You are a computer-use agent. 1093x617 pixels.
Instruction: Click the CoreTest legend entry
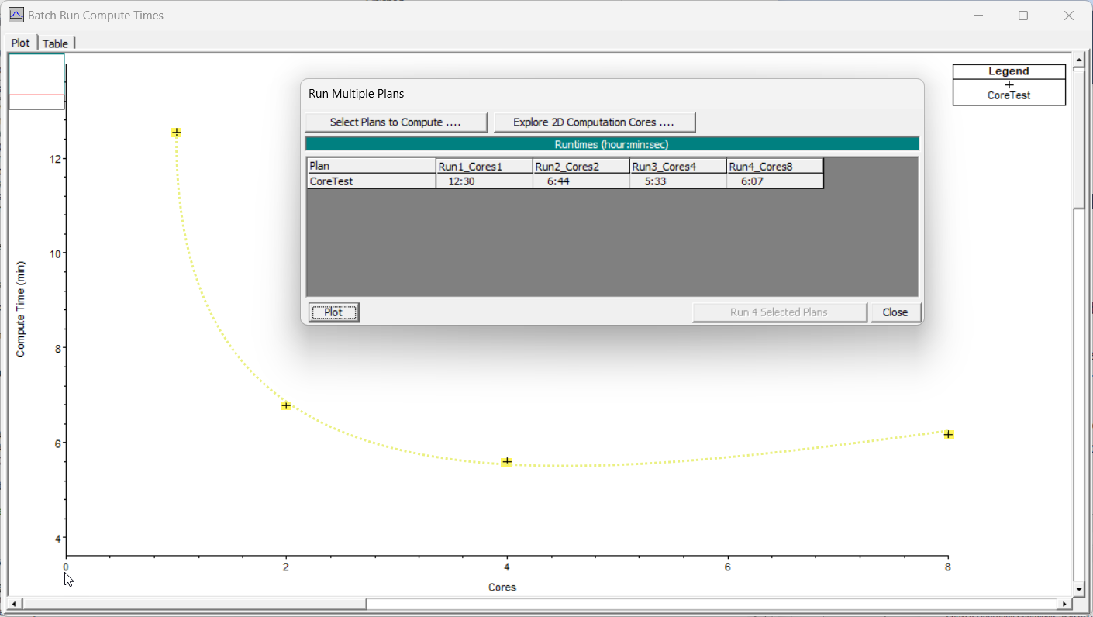[1009, 91]
